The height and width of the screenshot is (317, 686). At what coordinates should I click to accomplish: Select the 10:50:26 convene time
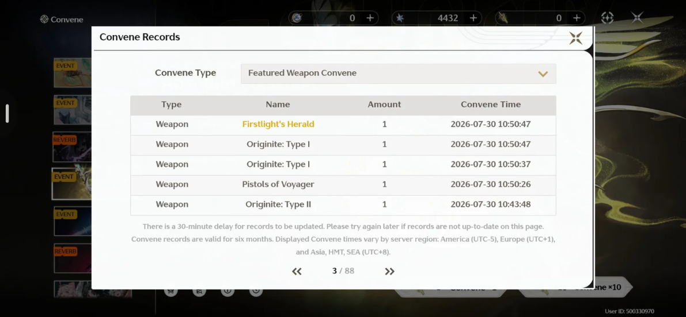coord(490,184)
